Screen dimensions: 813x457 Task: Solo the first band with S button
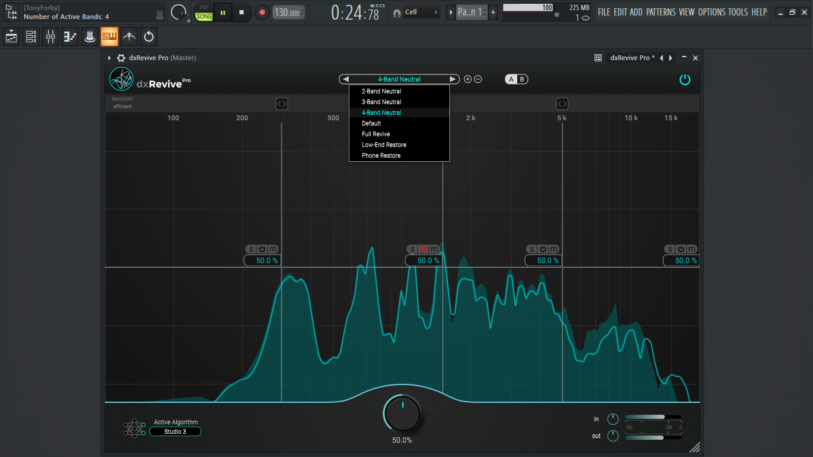coord(251,249)
